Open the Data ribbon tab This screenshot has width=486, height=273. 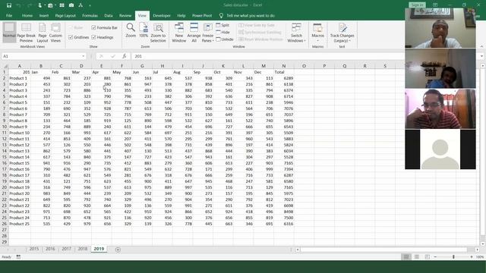pos(109,15)
